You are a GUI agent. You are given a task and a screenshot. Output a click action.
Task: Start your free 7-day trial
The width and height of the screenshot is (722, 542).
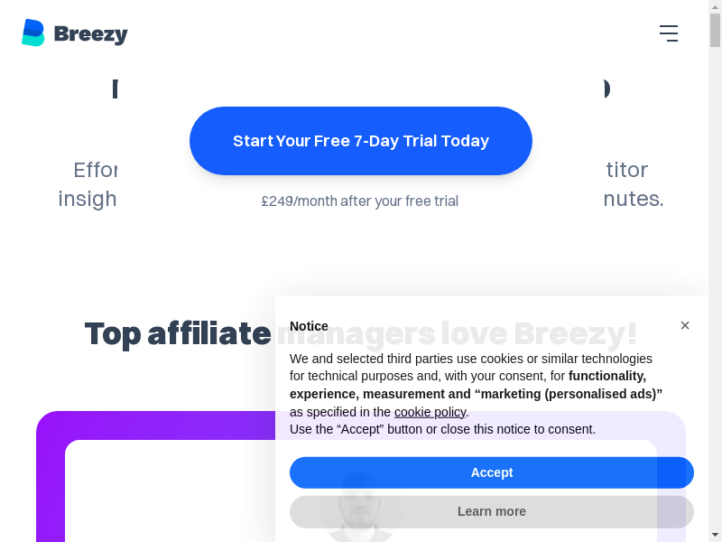[361, 141]
